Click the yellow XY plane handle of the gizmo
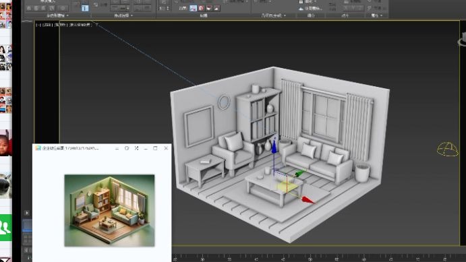The image size is (466, 262). click(x=287, y=187)
